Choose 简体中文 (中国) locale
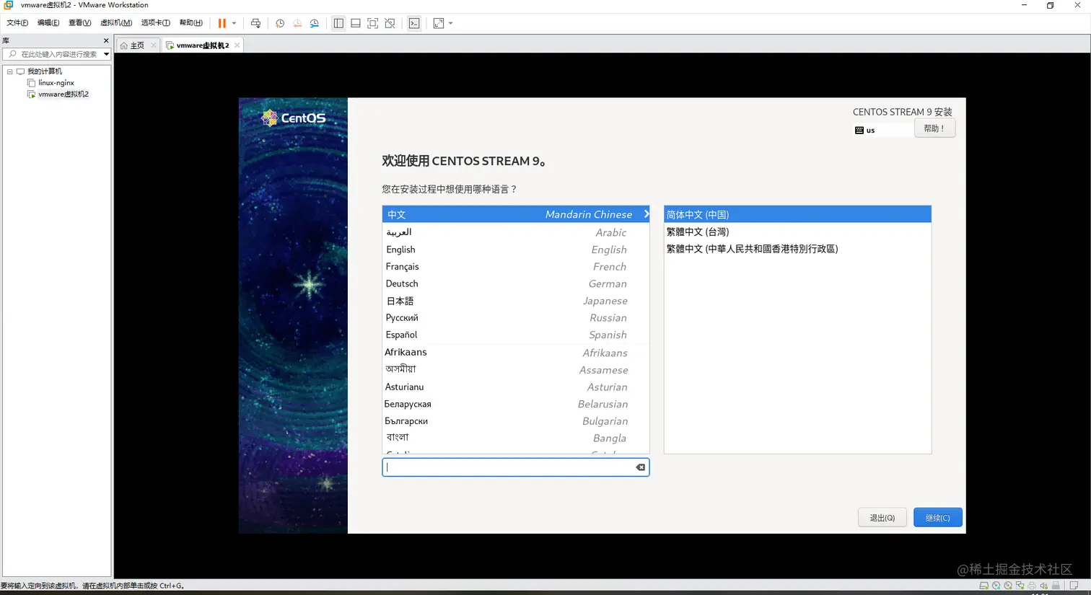 [797, 214]
